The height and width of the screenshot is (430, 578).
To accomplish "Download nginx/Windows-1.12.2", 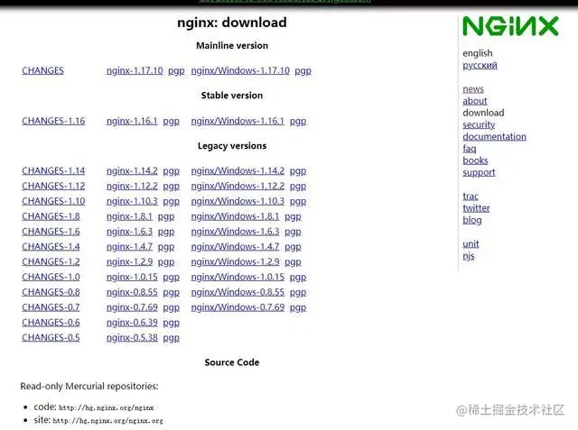I will tap(238, 186).
